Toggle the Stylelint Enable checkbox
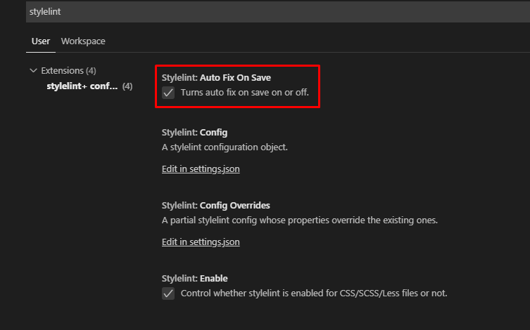 (168, 293)
